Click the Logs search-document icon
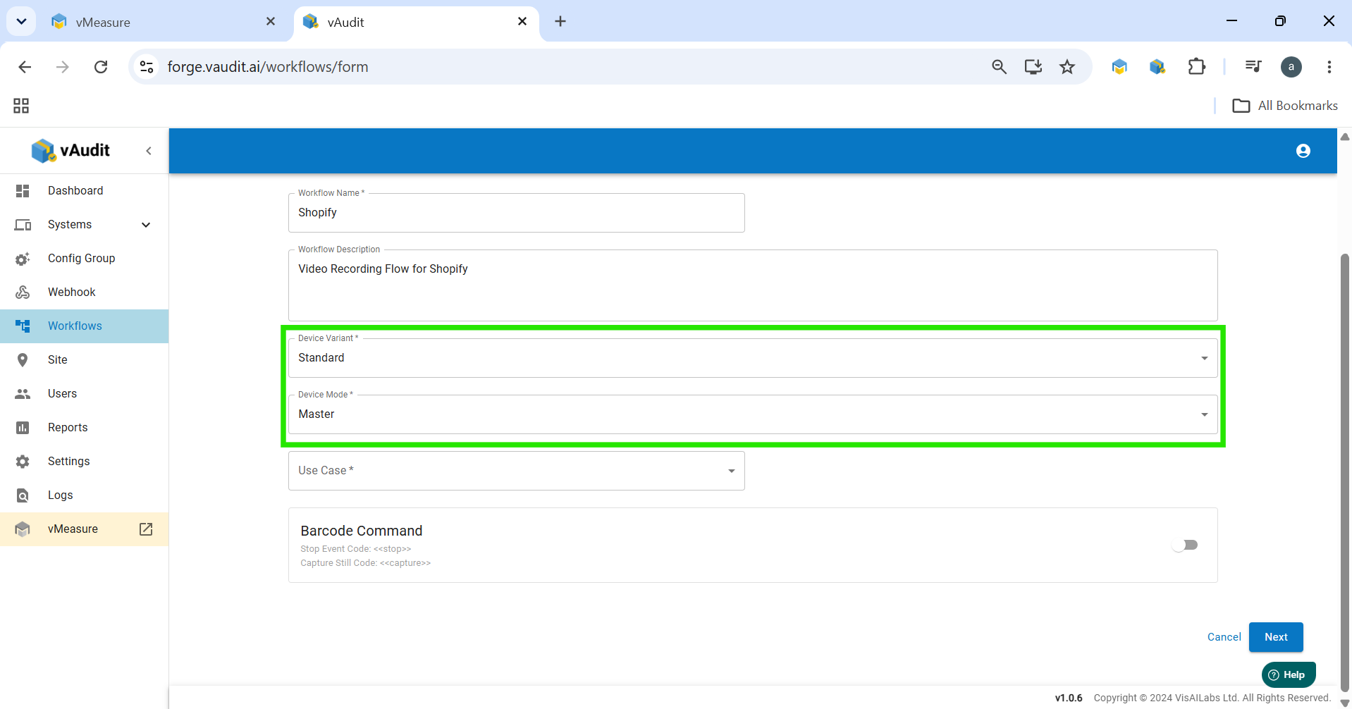The width and height of the screenshot is (1352, 709). coord(23,495)
